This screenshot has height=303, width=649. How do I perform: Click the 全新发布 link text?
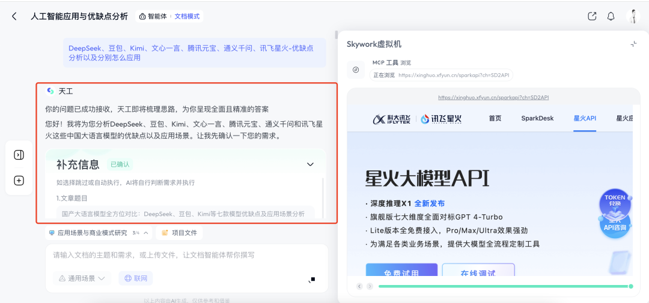[430, 203]
